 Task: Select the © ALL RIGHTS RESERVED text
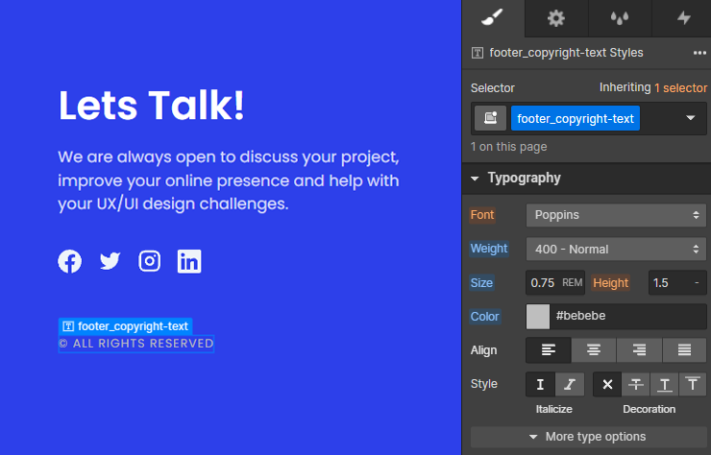click(x=136, y=344)
